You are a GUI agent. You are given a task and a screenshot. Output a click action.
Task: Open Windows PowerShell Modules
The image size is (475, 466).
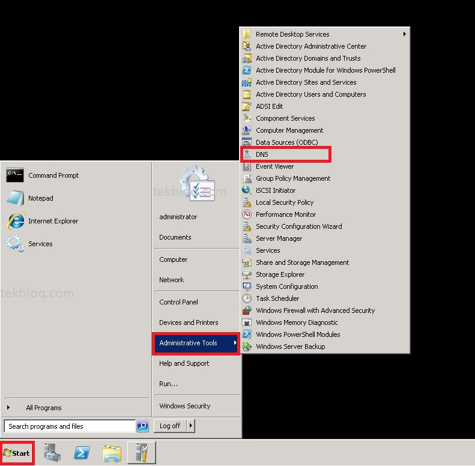298,334
